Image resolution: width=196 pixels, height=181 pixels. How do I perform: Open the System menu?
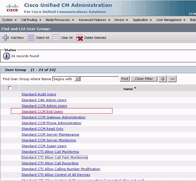coord(9,20)
